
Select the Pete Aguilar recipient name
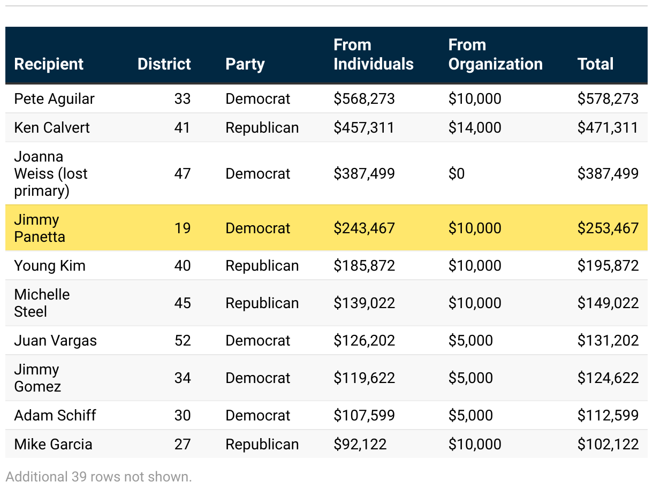click(x=54, y=99)
